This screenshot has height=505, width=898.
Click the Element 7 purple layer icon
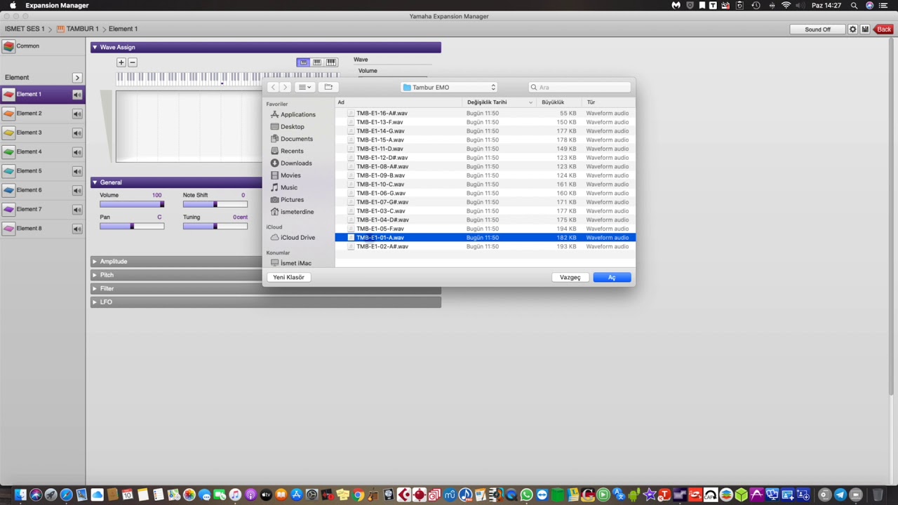tap(8, 209)
